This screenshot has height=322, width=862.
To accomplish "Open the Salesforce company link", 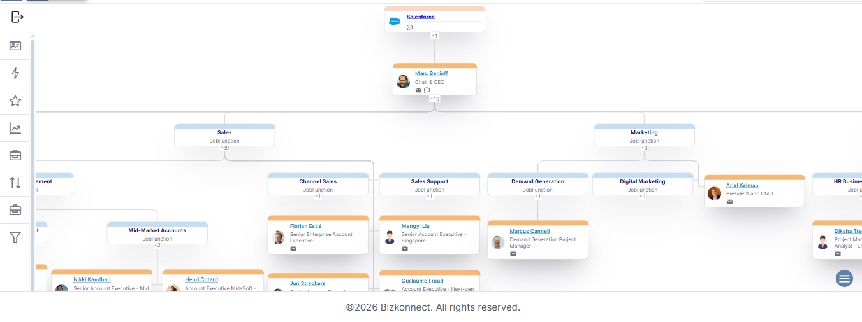I will (x=421, y=17).
